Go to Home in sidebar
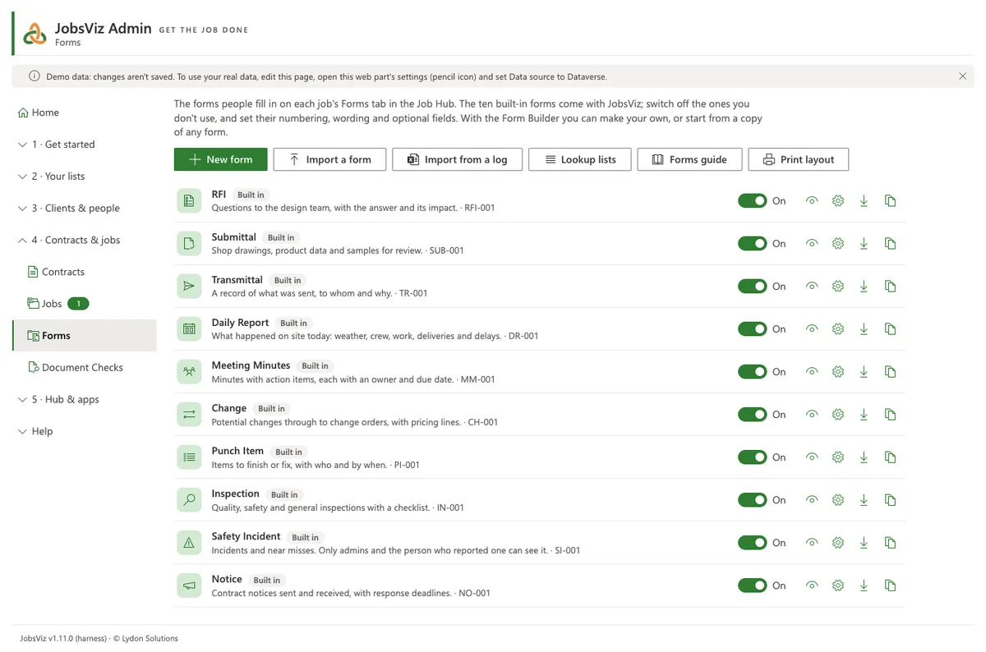986x652 pixels. [85, 112]
